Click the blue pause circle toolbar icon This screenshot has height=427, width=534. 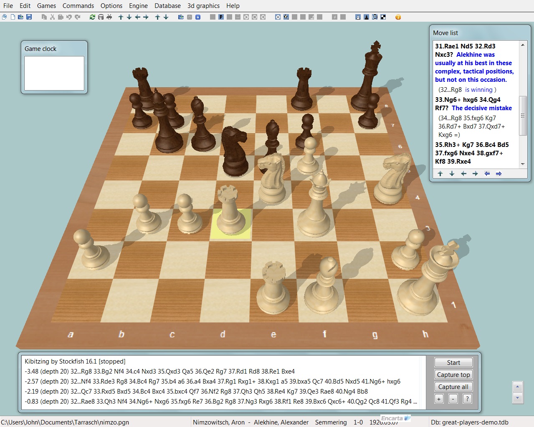click(278, 17)
